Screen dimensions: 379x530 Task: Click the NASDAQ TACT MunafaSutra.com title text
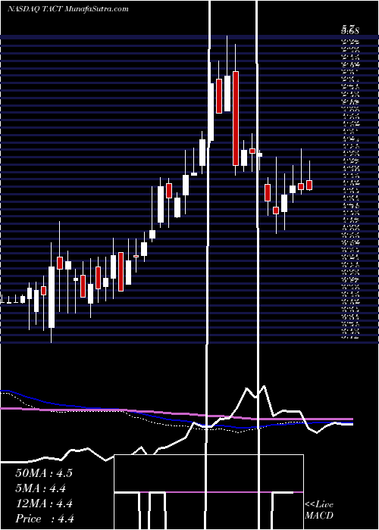(67, 9)
